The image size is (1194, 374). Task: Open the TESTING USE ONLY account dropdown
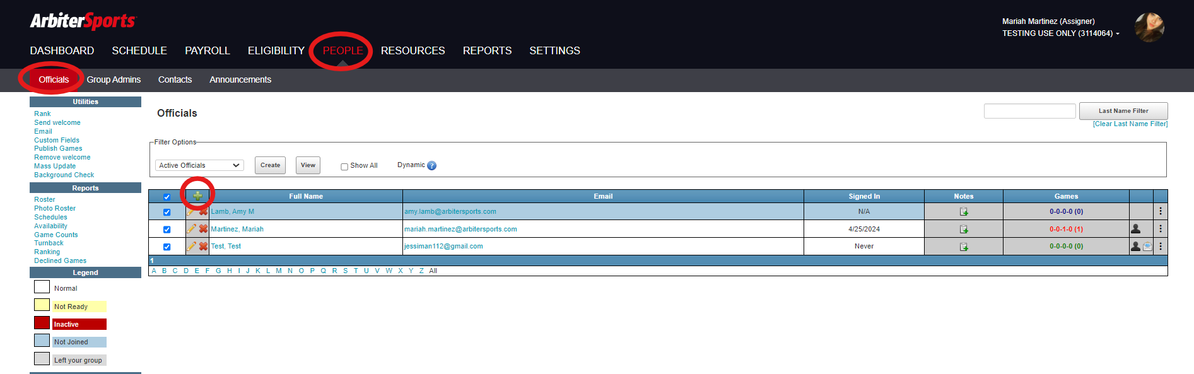1060,33
